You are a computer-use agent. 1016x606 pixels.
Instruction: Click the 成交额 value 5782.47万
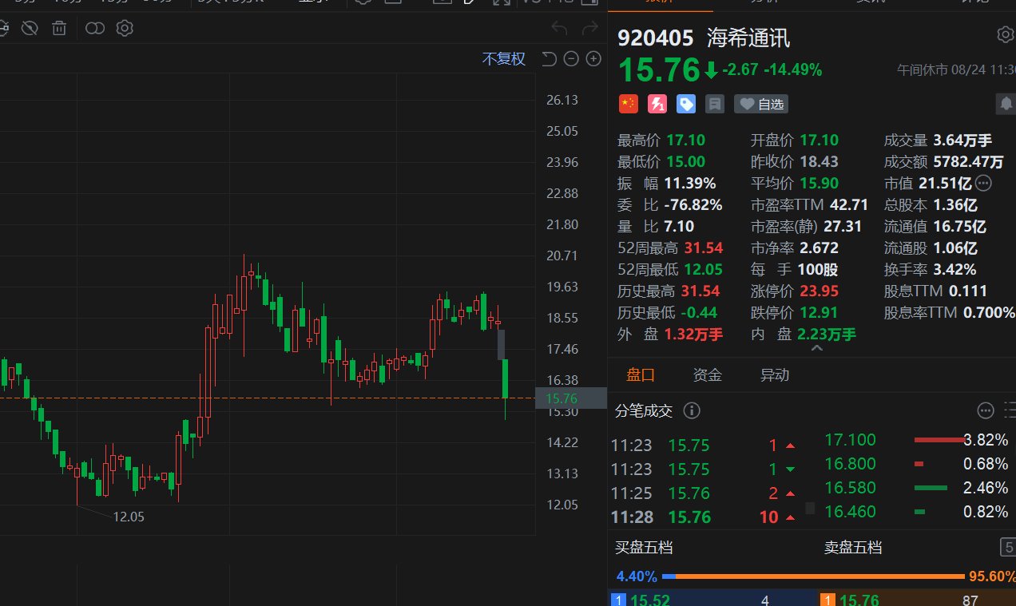[x=969, y=161]
